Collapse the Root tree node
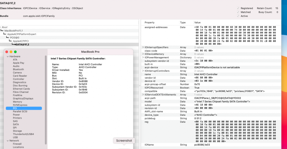Image resolution: width=287 pixels, height=149 pixels. coord(1,27)
